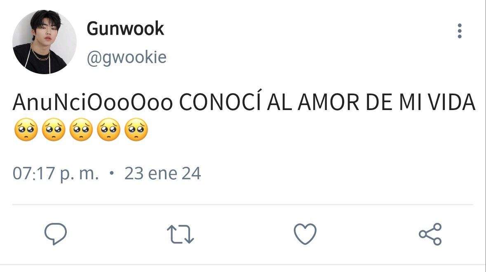The width and height of the screenshot is (486, 272).
Task: Click the display name Gunwook
Action: (x=125, y=29)
